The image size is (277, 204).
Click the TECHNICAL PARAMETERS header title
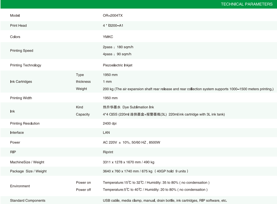point(247,4)
